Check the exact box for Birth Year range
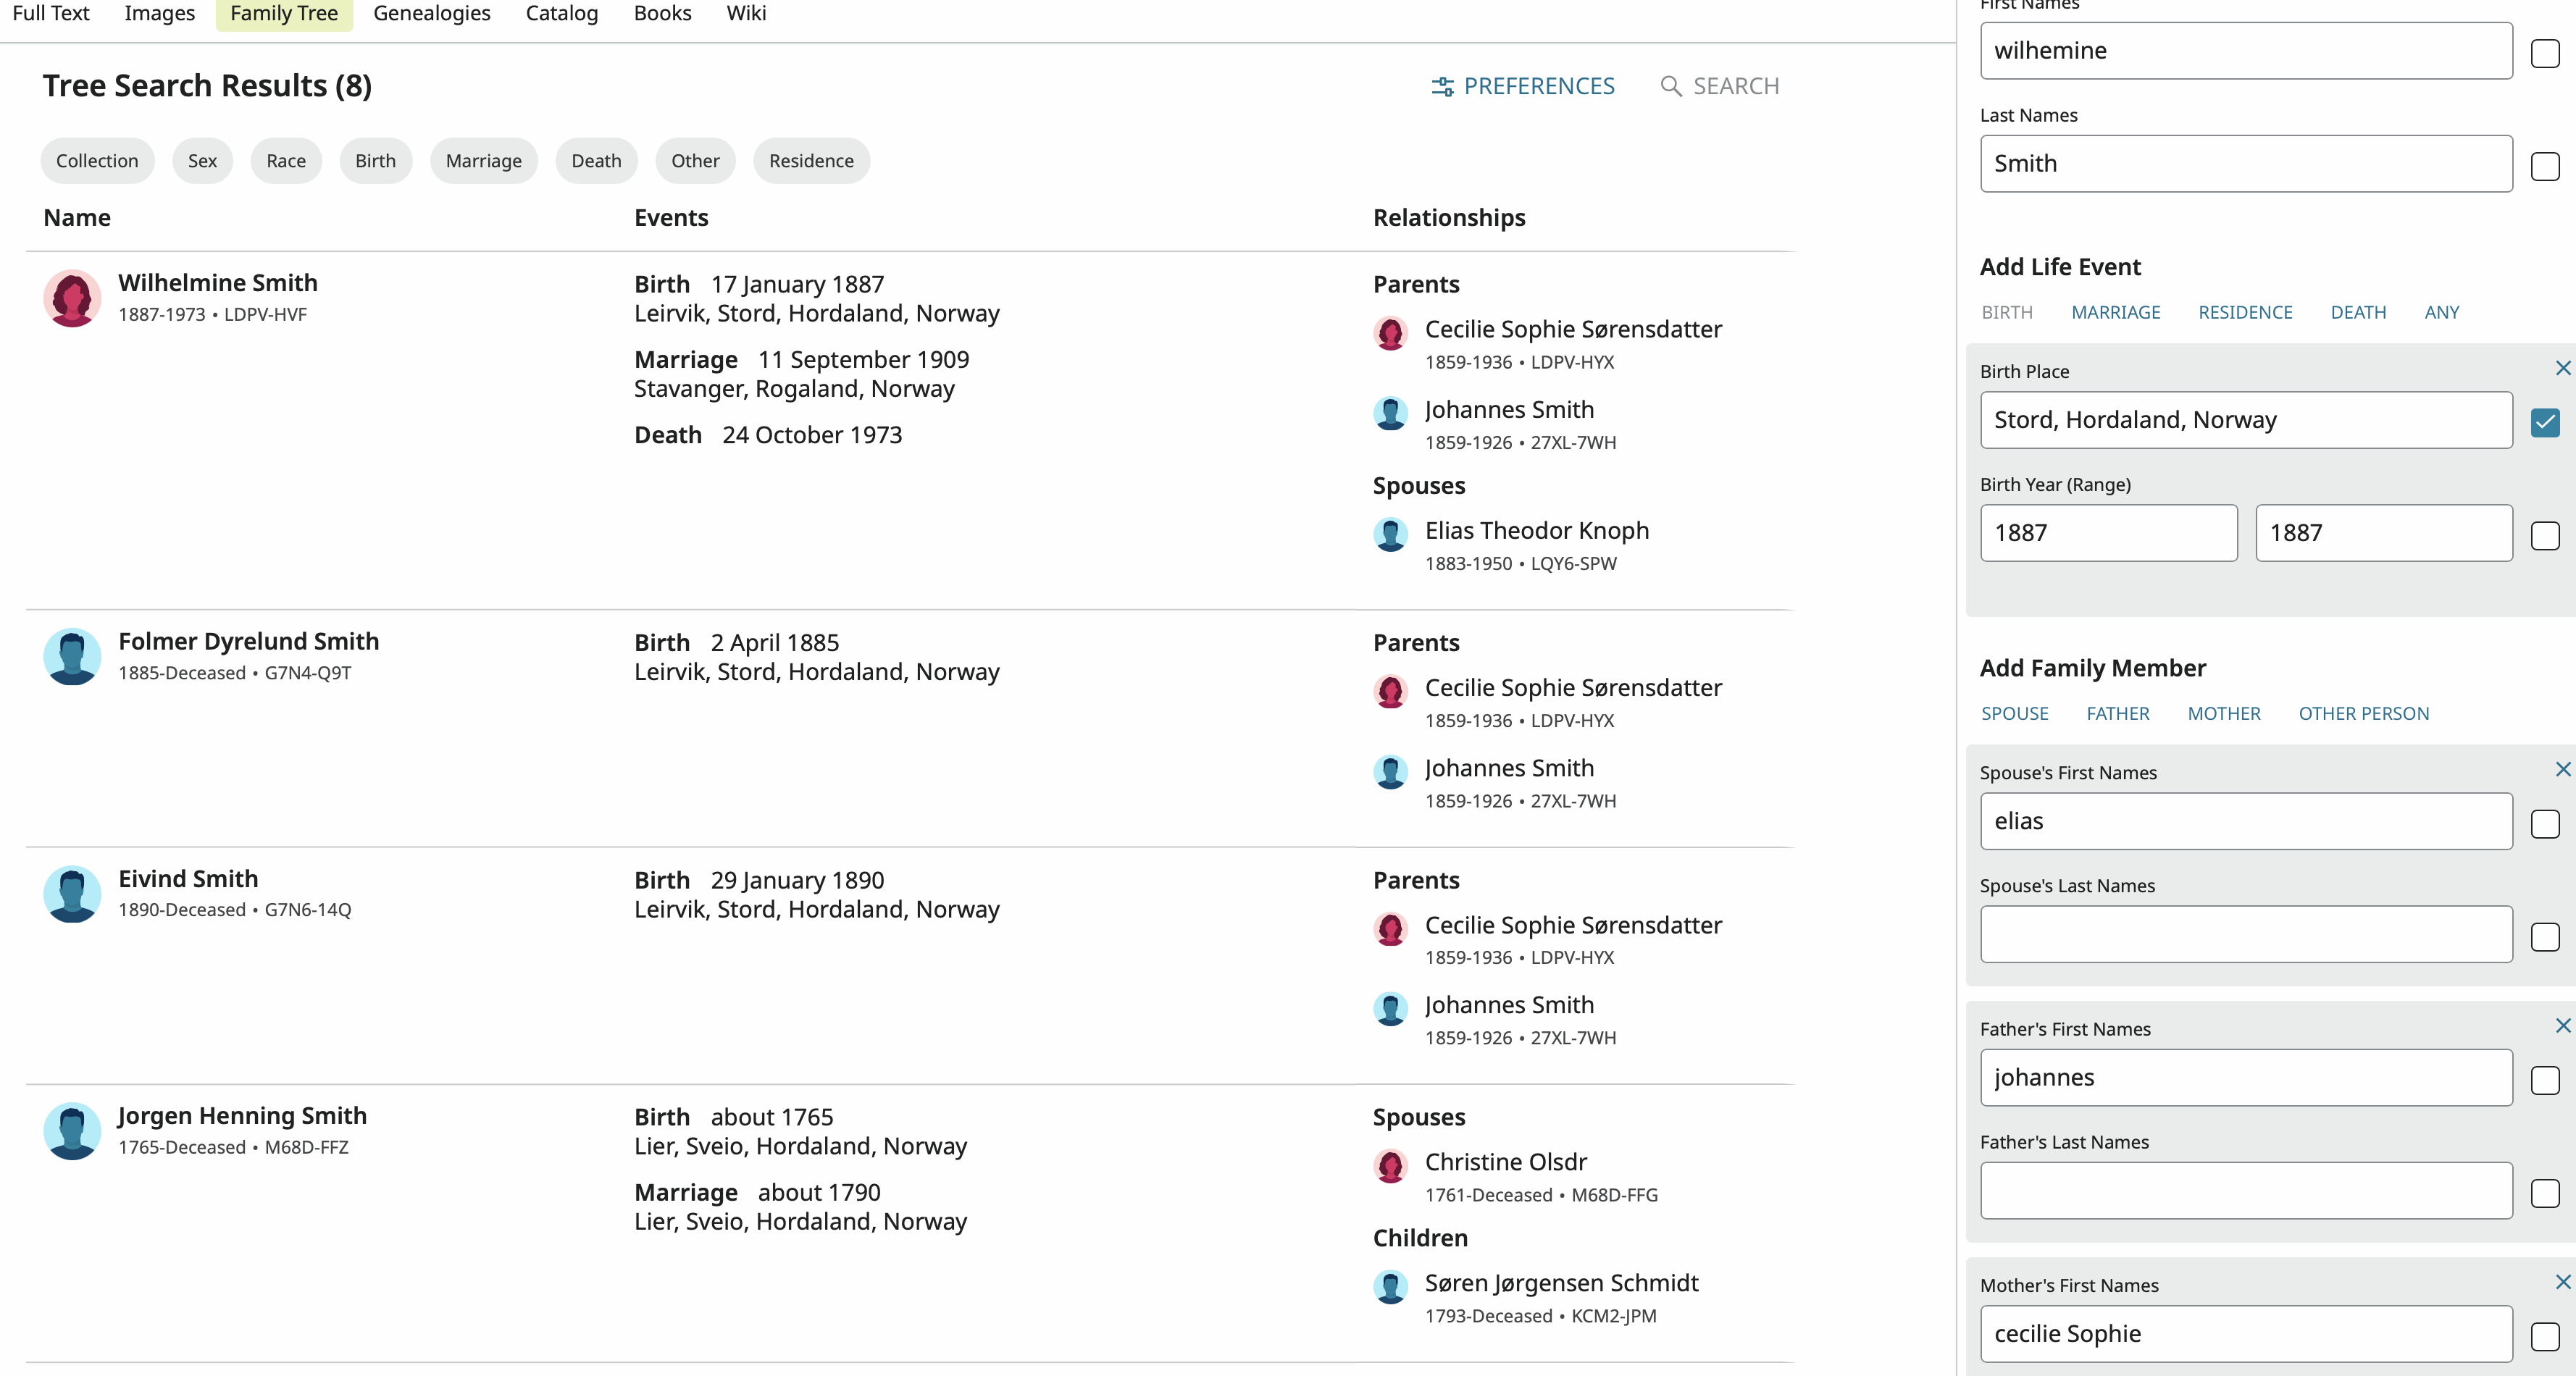 [x=2545, y=535]
